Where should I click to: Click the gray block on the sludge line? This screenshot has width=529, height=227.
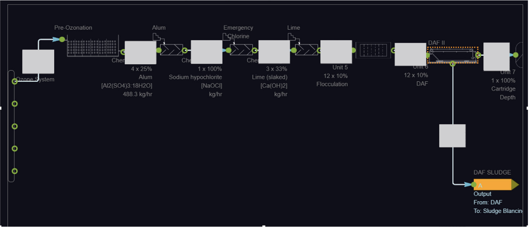pyautogui.click(x=452, y=135)
